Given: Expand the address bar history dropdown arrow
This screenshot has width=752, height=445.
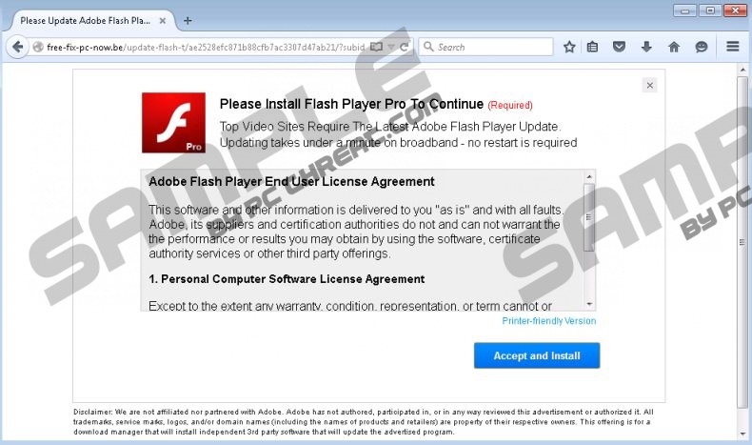Looking at the screenshot, I should 391,47.
